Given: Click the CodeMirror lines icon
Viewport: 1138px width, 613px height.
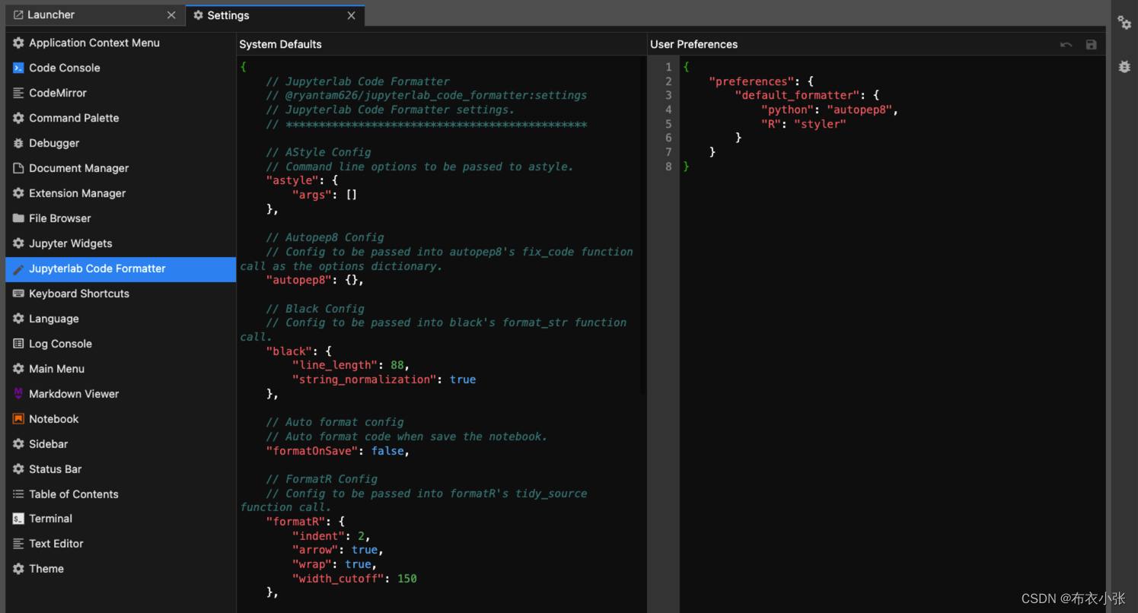Looking at the screenshot, I should 18,94.
